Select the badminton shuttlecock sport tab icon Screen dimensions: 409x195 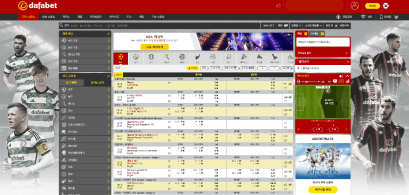(x=244, y=57)
